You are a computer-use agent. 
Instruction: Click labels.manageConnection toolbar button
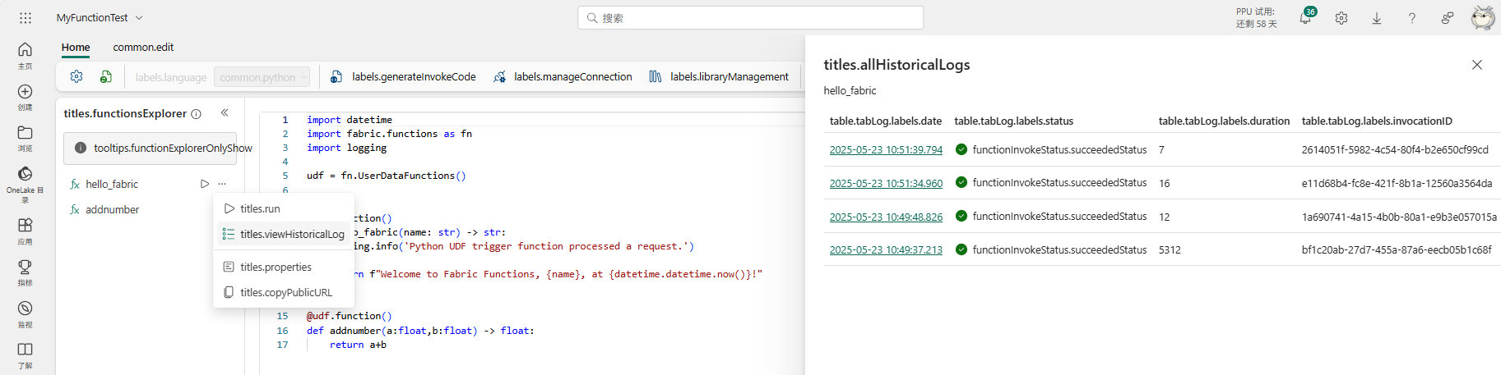click(563, 76)
